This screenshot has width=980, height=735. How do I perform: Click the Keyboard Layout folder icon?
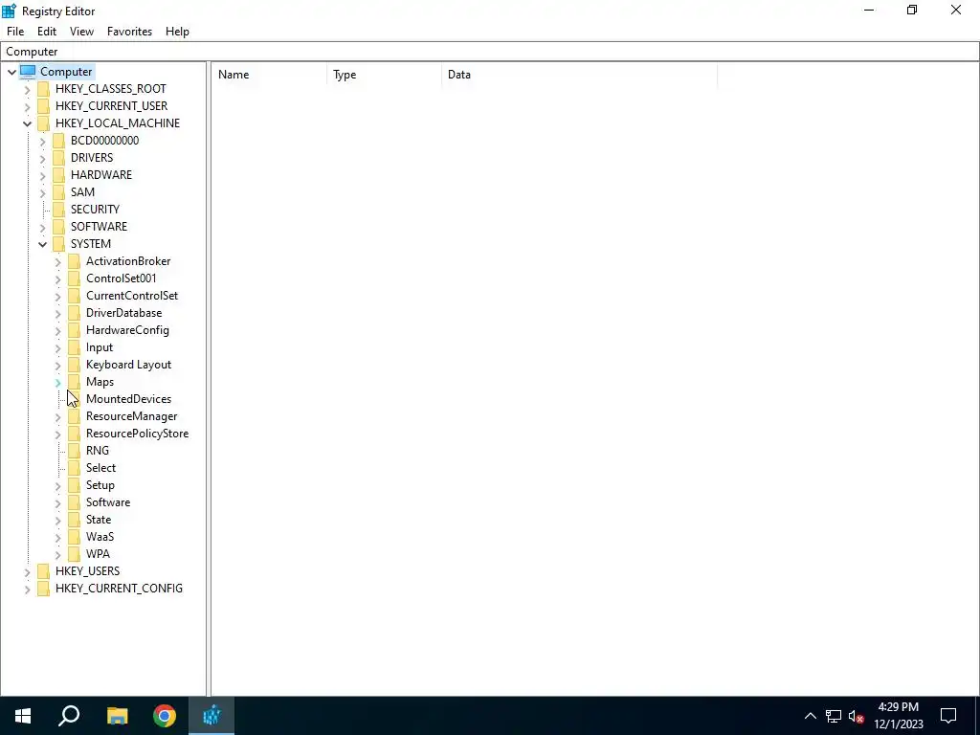pyautogui.click(x=74, y=365)
